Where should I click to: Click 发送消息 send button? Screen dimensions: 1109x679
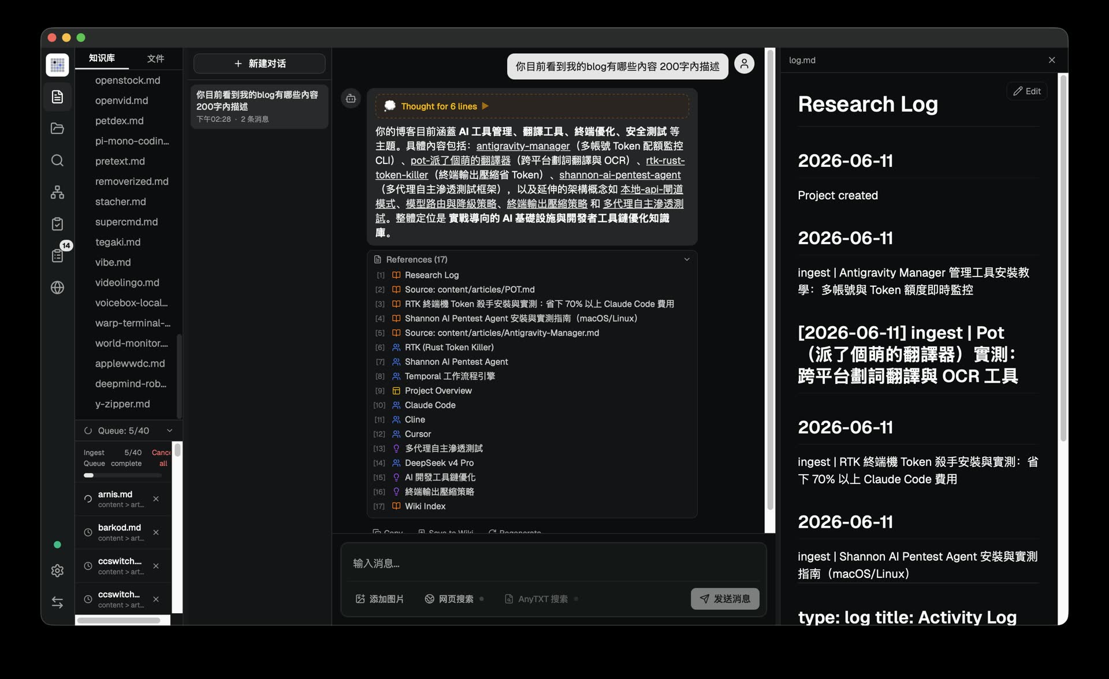725,599
